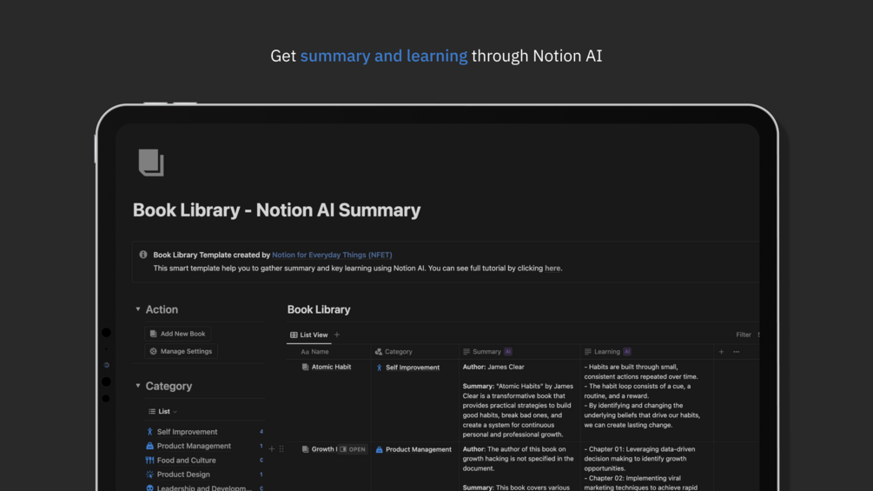Click the Atomic Habit summary cell

(x=519, y=401)
